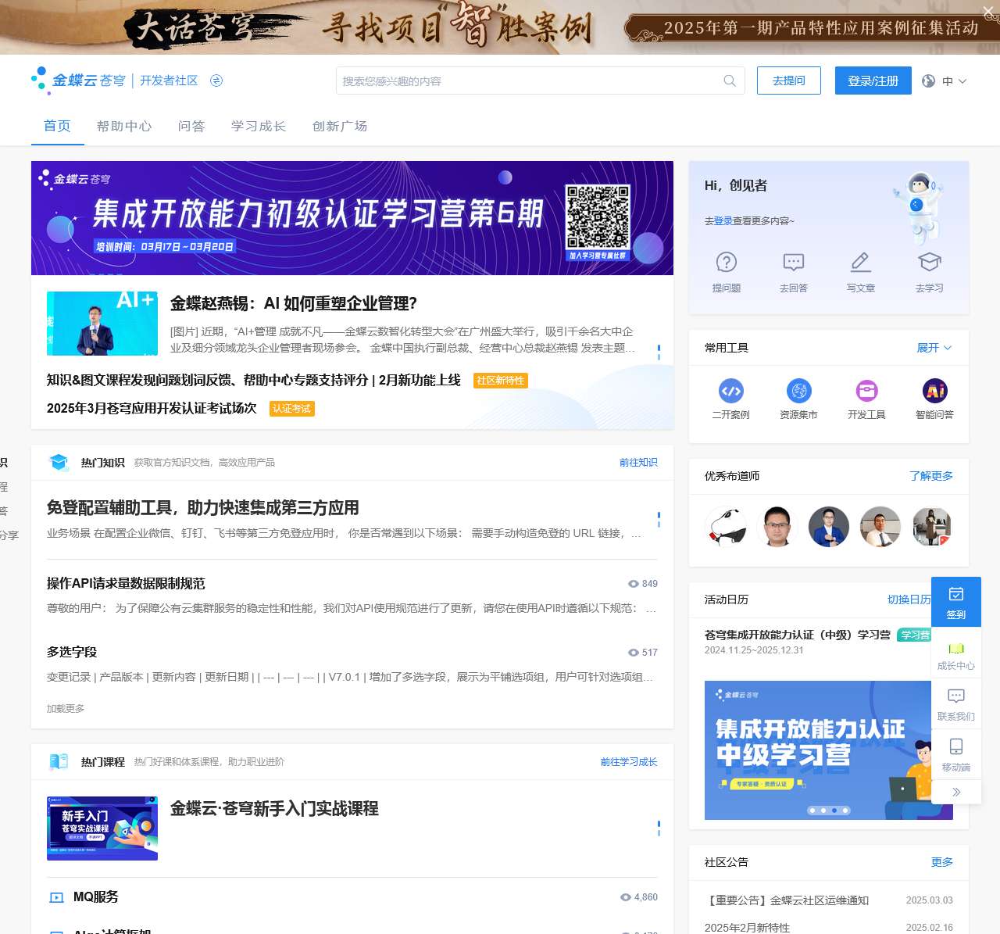
Task: Expand the 常用工具 panel via 展开 chevron
Action: (934, 348)
